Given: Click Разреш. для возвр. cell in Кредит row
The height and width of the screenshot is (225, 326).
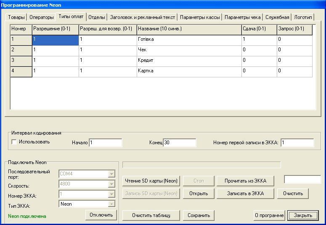Looking at the screenshot, I should click(108, 61).
